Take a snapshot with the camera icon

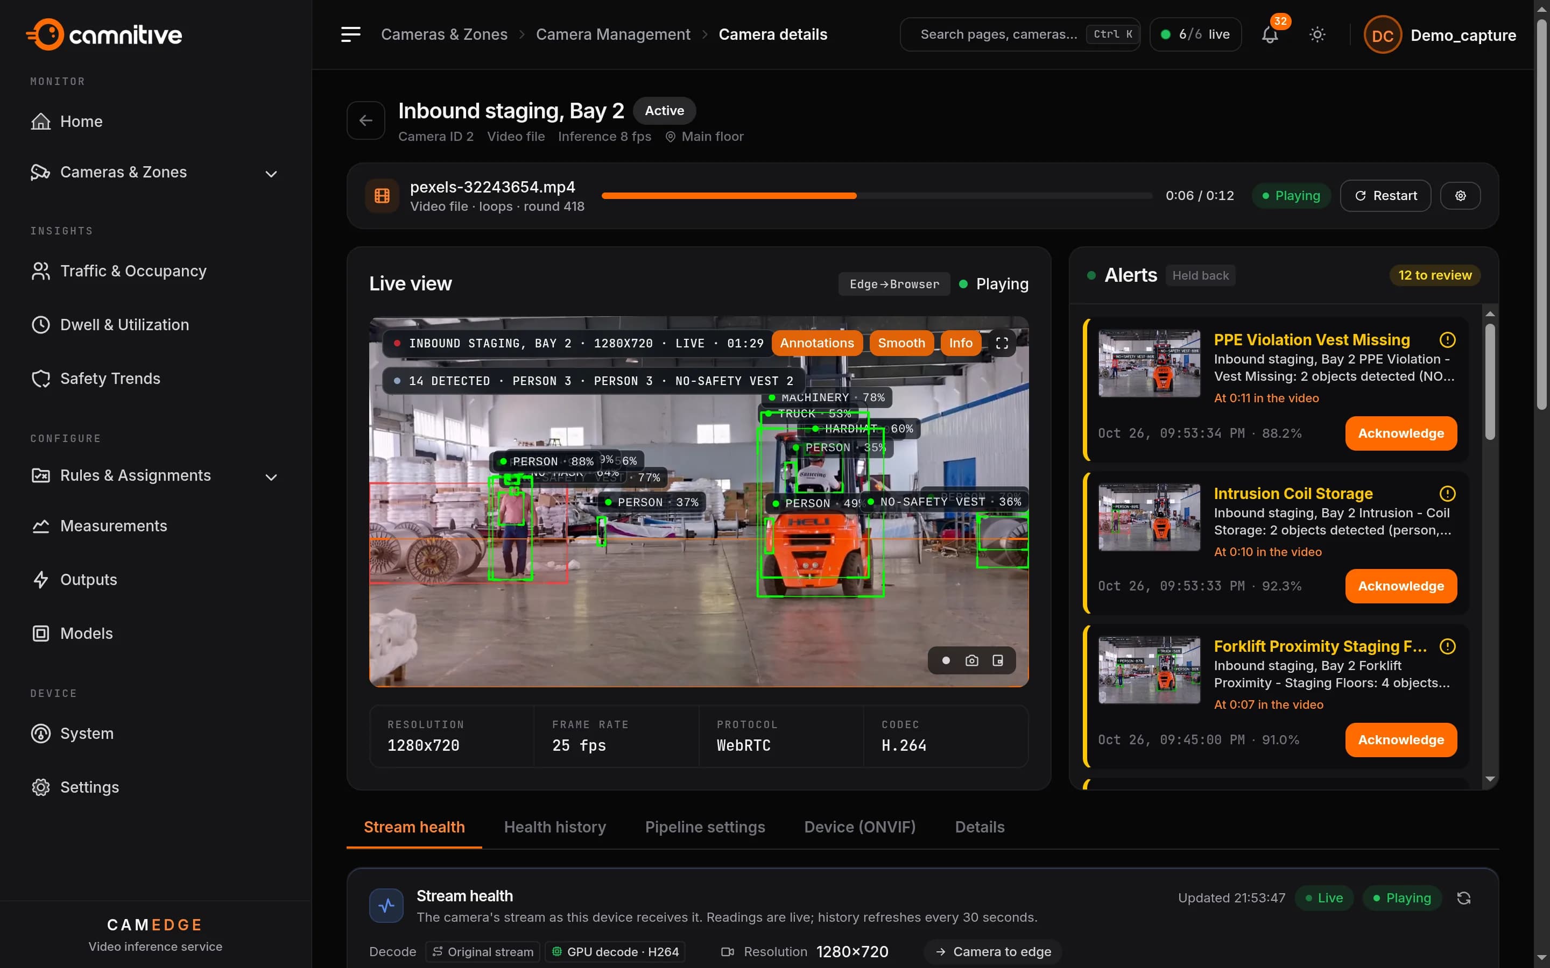coord(971,661)
